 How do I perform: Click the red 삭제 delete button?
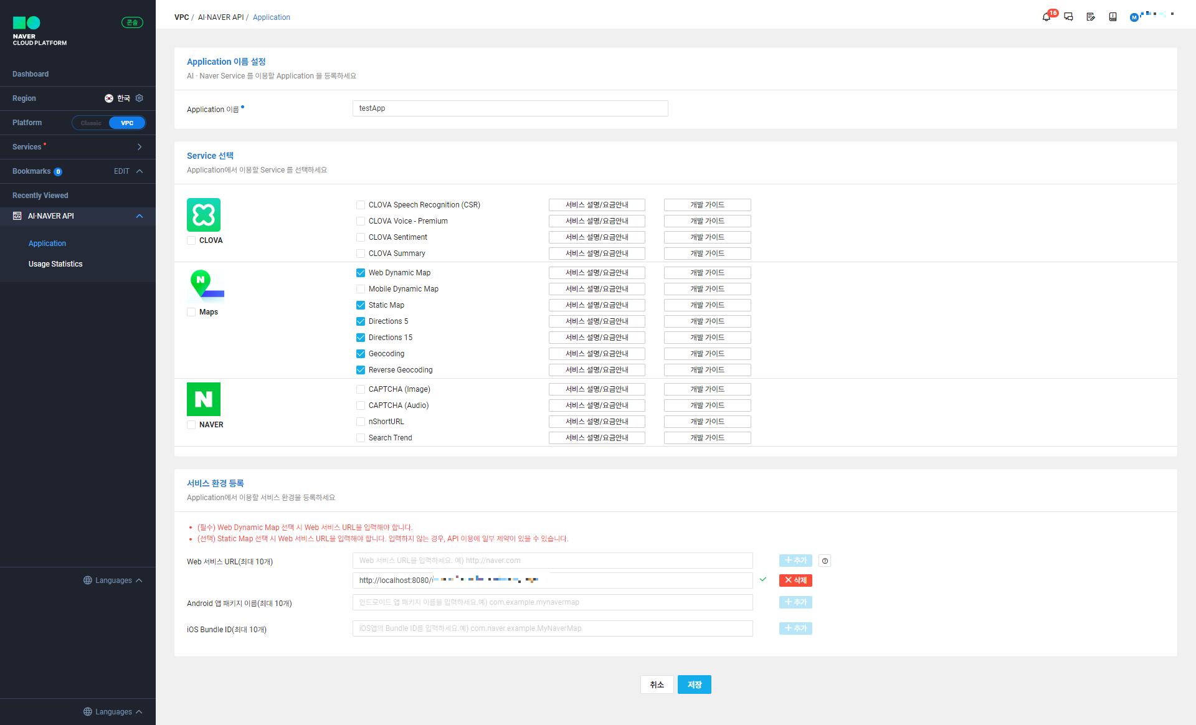(x=795, y=580)
